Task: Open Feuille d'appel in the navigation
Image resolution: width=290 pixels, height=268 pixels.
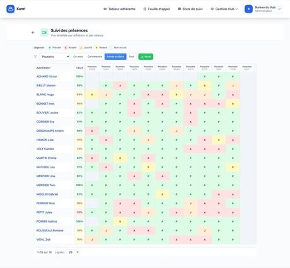Action: pos(156,9)
